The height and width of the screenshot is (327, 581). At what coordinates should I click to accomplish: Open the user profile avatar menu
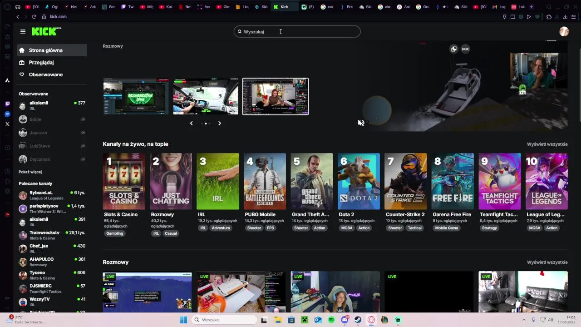(564, 31)
